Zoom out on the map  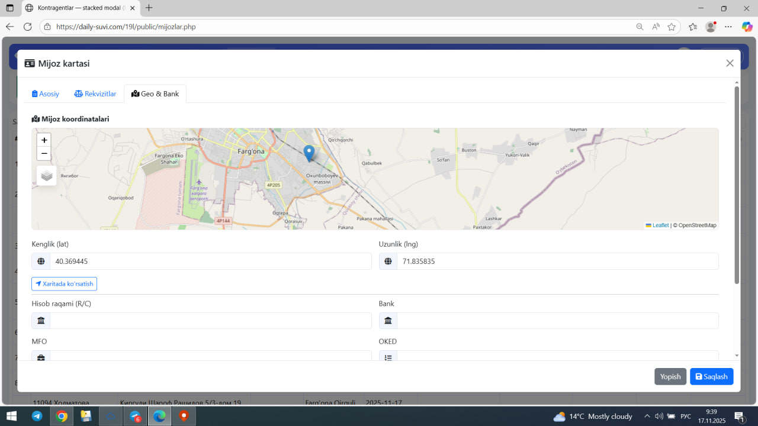44,154
